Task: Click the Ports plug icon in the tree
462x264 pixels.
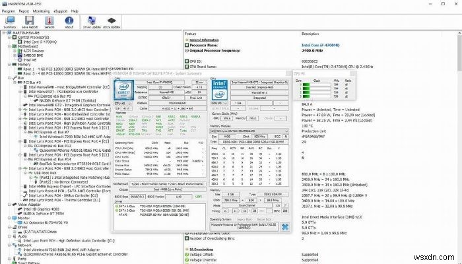Action: click(x=15, y=259)
